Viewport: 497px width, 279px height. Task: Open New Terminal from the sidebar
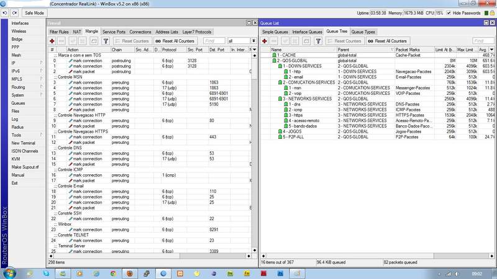pos(23,143)
